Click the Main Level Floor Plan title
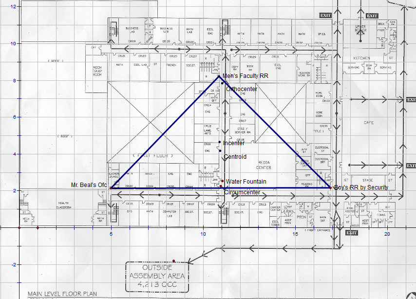416x299 pixels. coord(62,294)
